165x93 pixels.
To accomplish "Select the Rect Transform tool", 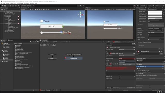I will [13, 6].
